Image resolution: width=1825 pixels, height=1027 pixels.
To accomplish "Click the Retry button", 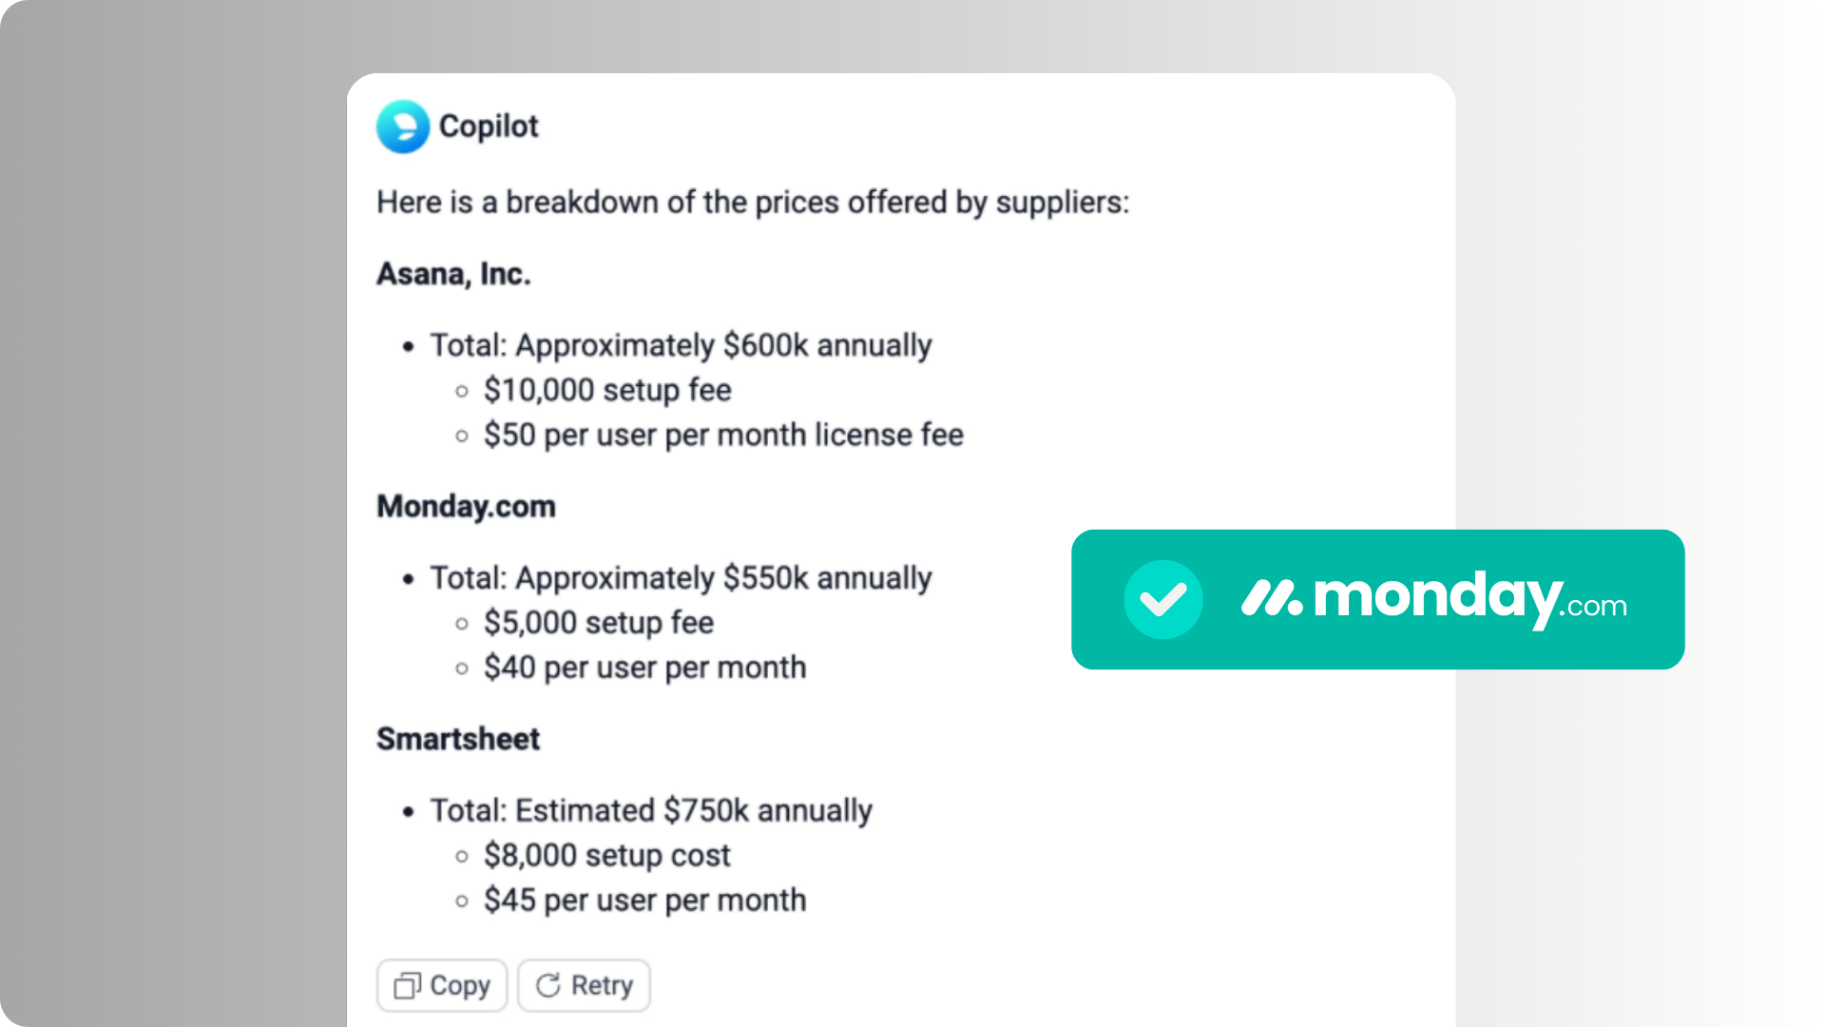I will pos(583,985).
